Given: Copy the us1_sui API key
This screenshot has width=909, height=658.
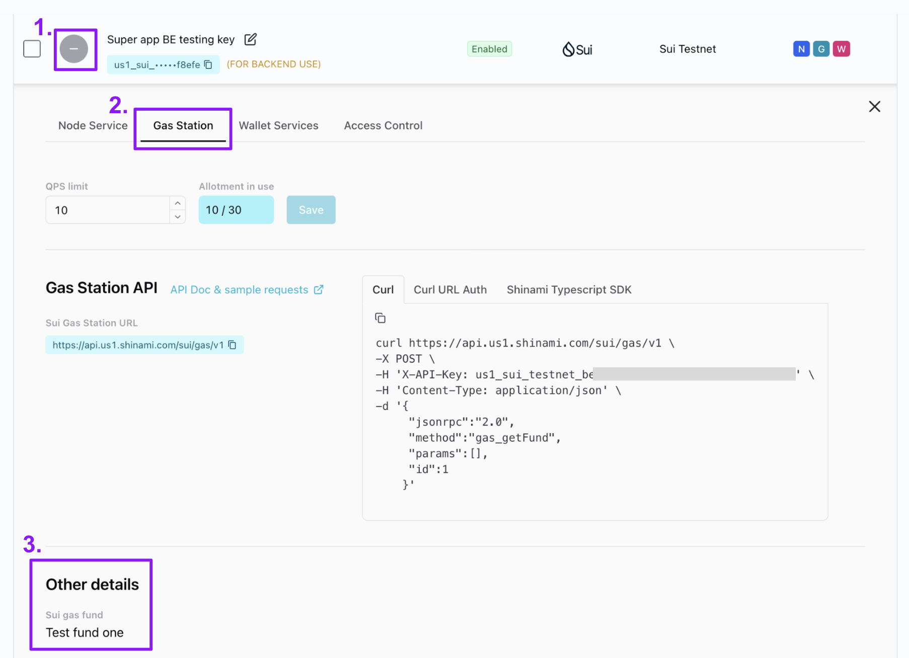Looking at the screenshot, I should coord(208,64).
